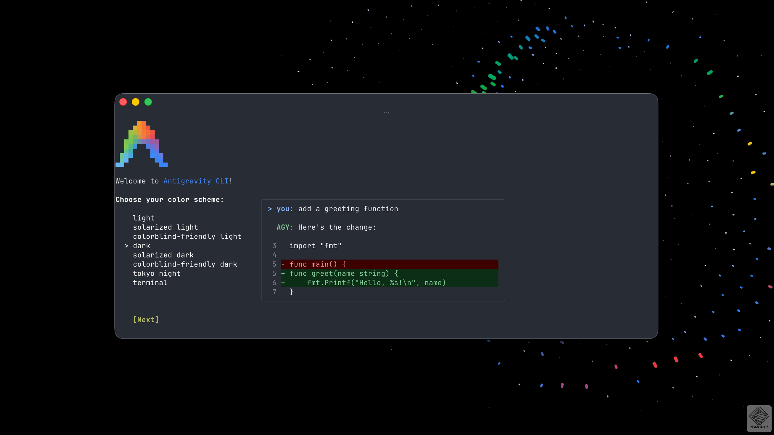Image resolution: width=774 pixels, height=435 pixels.
Task: Click the [Next] button
Action: 146,320
